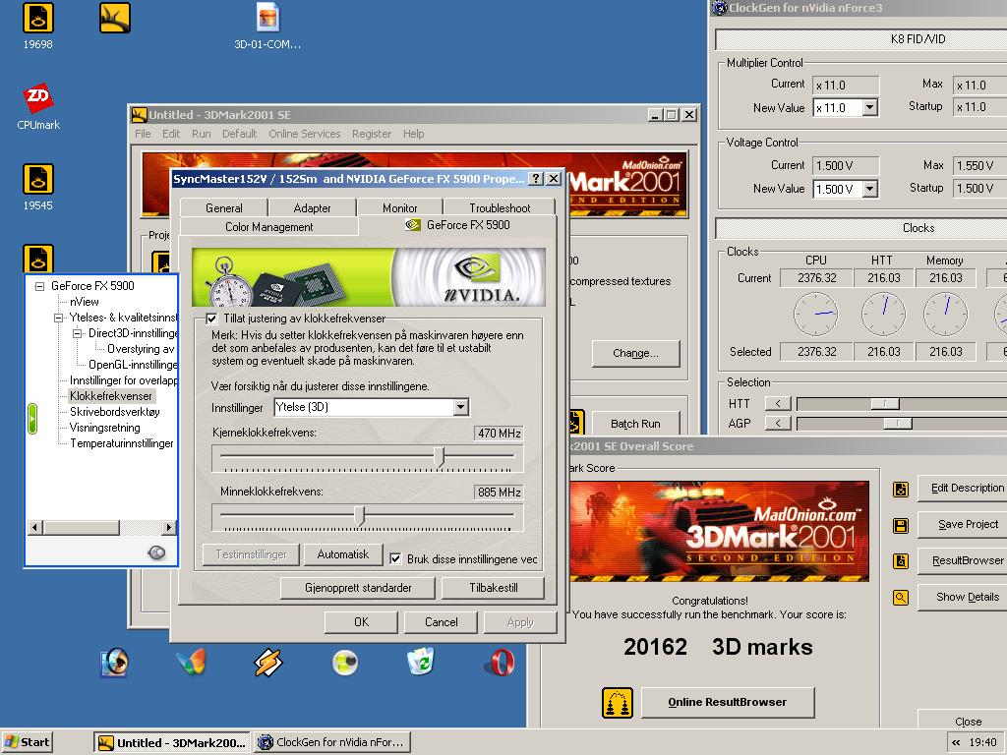Select Temperaturinnstillinger in the tree
Screen dimensions: 1007x755
point(121,443)
